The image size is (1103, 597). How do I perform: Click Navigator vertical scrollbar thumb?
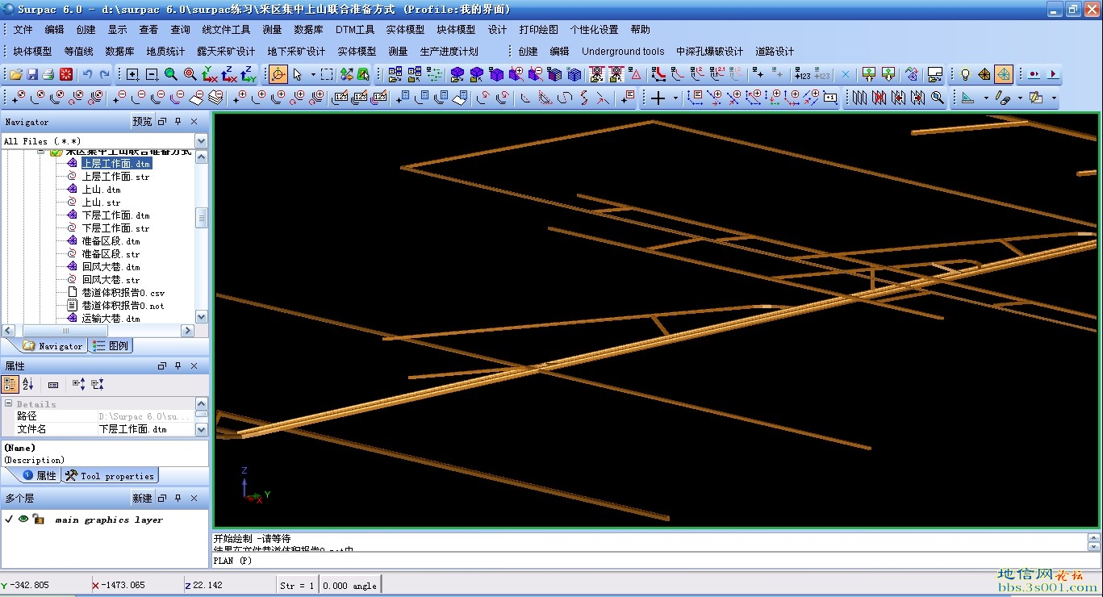[201, 218]
